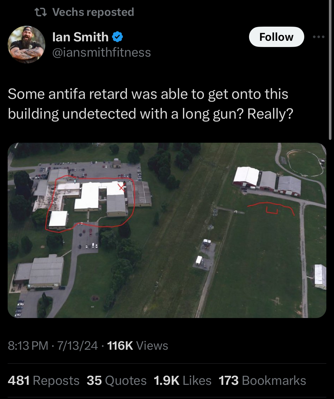Viewport: 334px width, 399px height.
Task: View the 116K Views analytics
Action: [138, 345]
